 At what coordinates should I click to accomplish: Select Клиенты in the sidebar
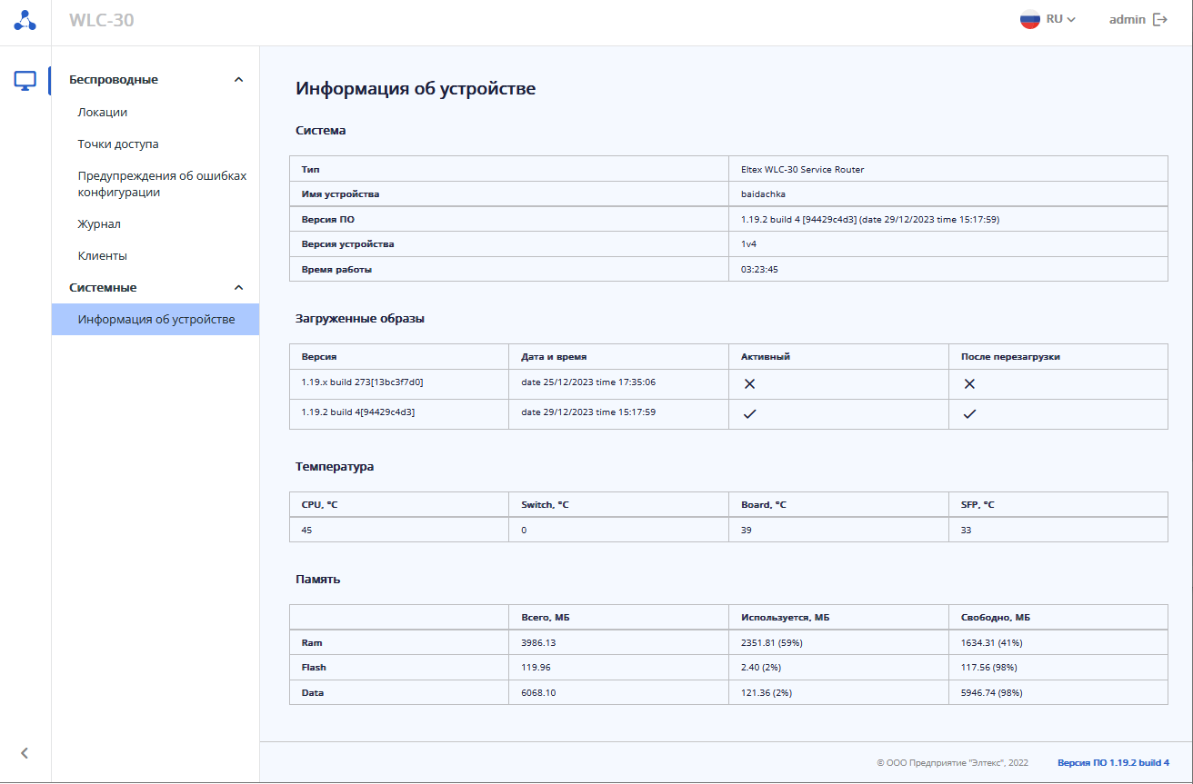[103, 256]
